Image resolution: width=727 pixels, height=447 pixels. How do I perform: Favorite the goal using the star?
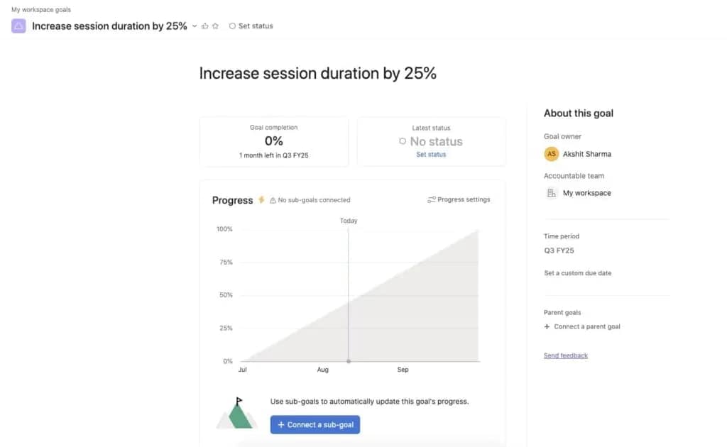coord(214,25)
